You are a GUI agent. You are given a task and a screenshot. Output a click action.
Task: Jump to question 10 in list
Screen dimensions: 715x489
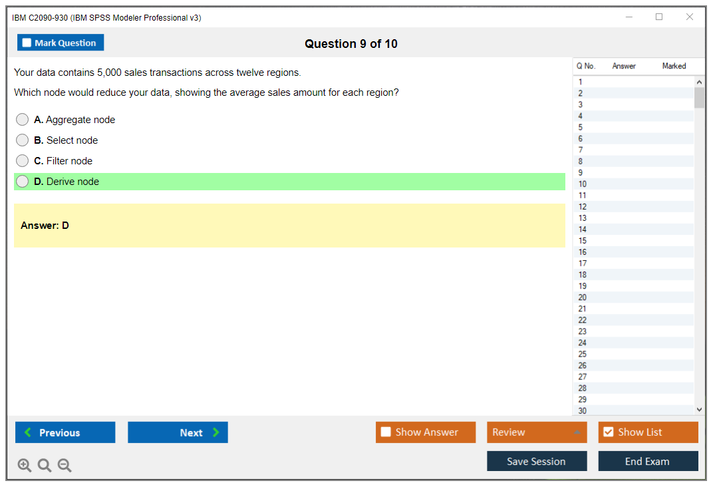[583, 184]
